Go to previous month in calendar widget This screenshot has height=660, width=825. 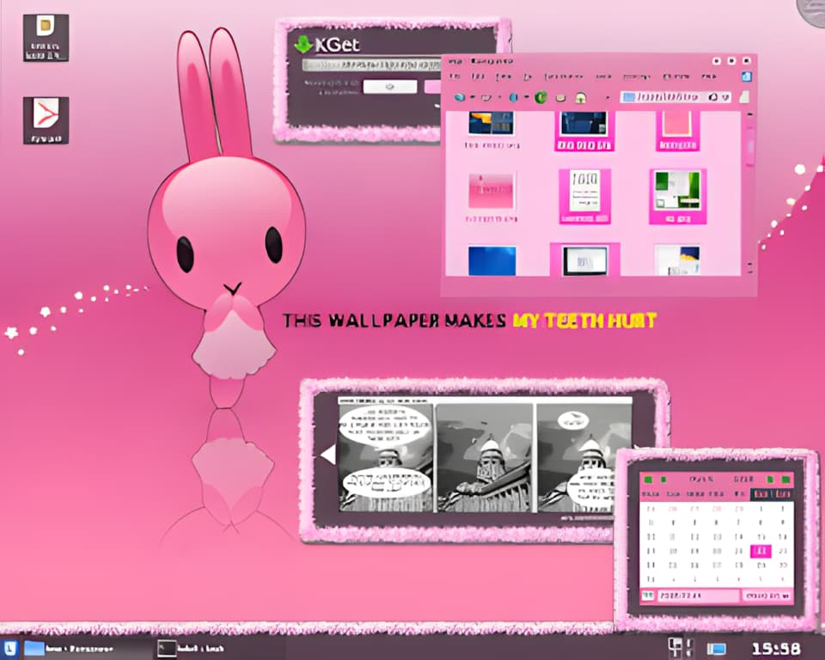click(663, 480)
